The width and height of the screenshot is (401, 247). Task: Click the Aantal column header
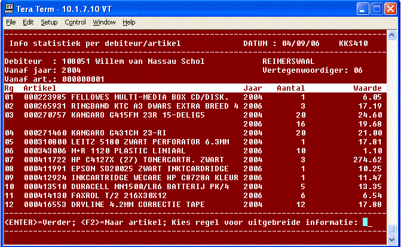click(291, 88)
